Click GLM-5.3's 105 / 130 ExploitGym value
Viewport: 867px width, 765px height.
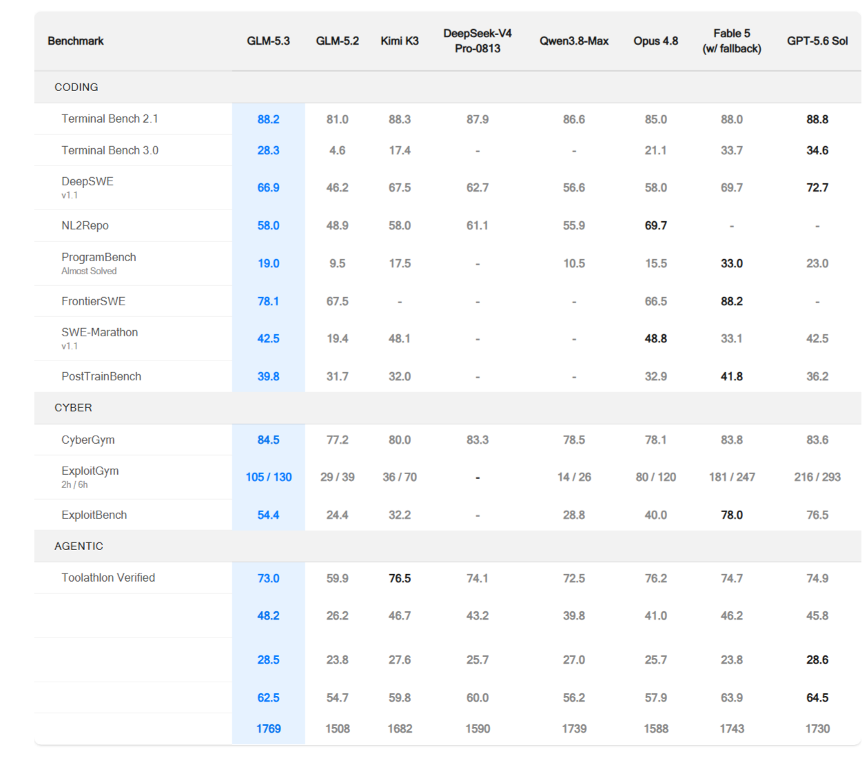click(x=268, y=477)
